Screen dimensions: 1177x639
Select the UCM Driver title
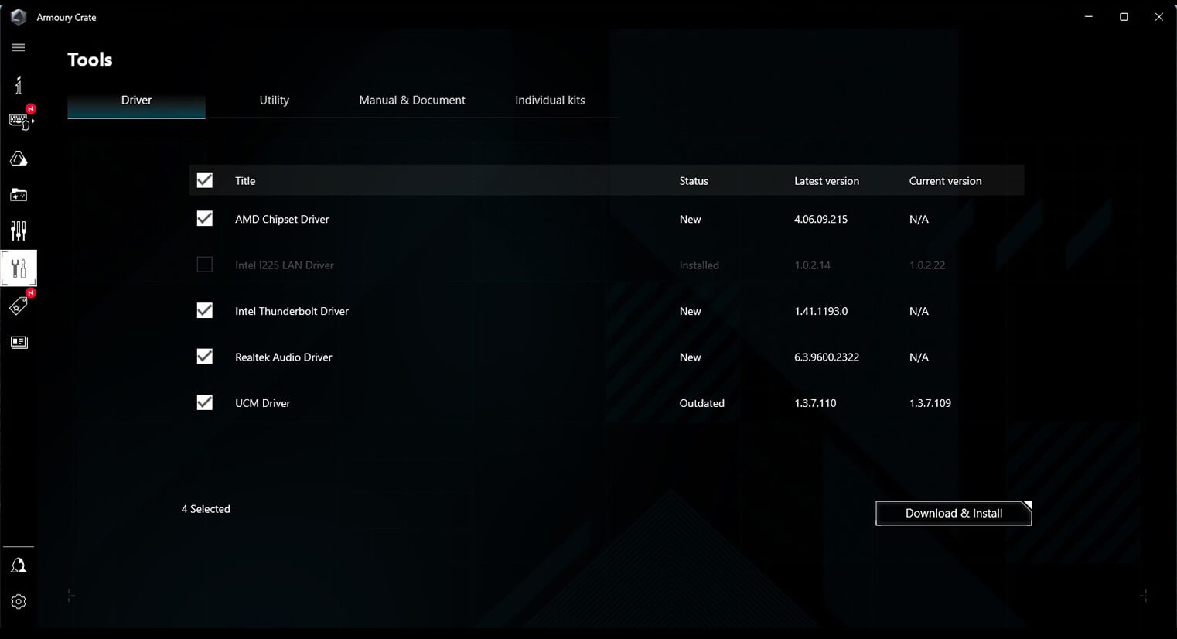[x=263, y=403]
